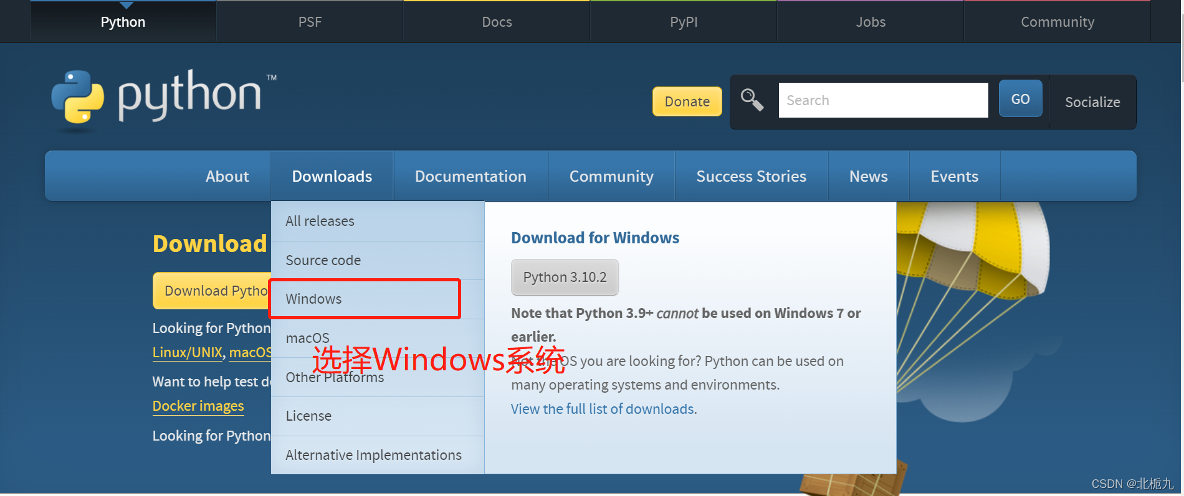Open the Success Stories navigation menu

752,176
